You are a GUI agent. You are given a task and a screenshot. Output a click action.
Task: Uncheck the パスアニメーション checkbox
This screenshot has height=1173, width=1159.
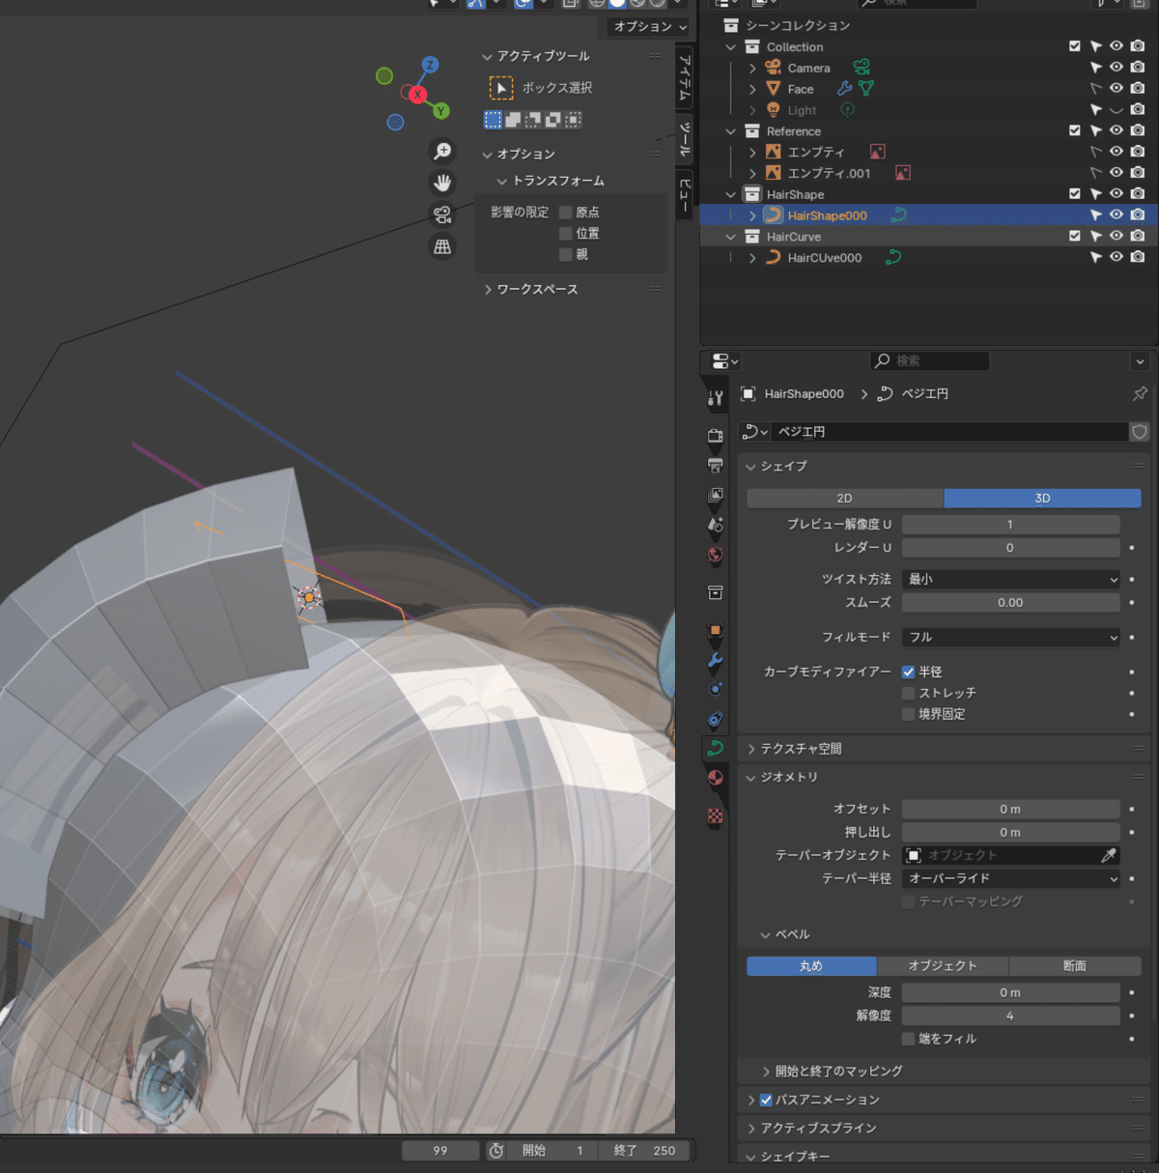click(766, 1100)
